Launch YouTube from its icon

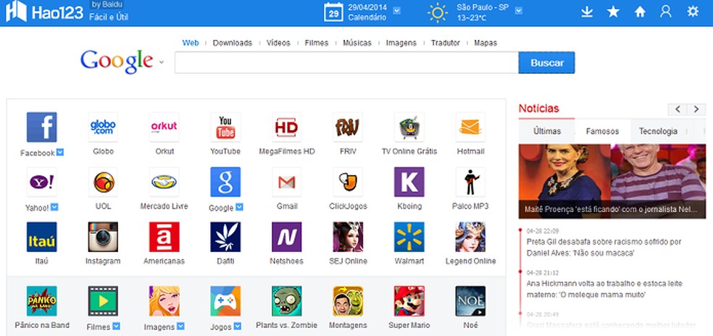tap(225, 127)
